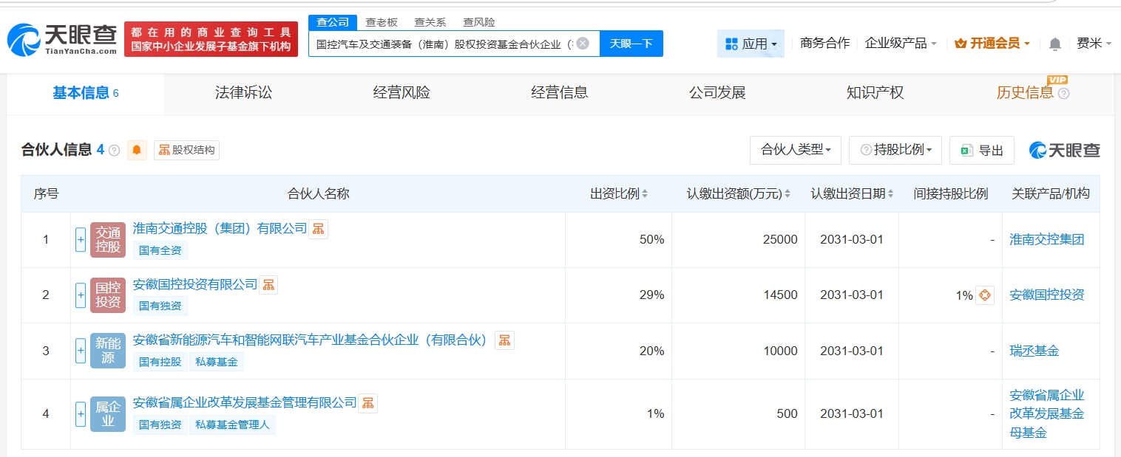The width and height of the screenshot is (1121, 457).
Task: Open equity structure icon for 安徽省属企业改革发展基金管理
Action: pos(368,403)
